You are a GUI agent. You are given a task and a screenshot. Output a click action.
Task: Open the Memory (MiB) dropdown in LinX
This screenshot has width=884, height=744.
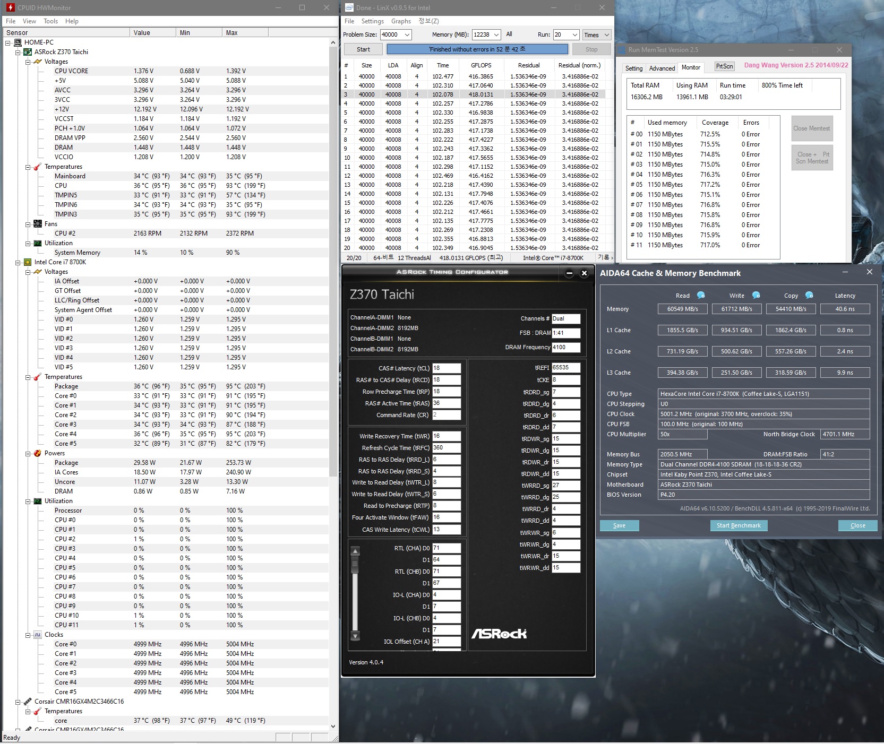tap(496, 35)
